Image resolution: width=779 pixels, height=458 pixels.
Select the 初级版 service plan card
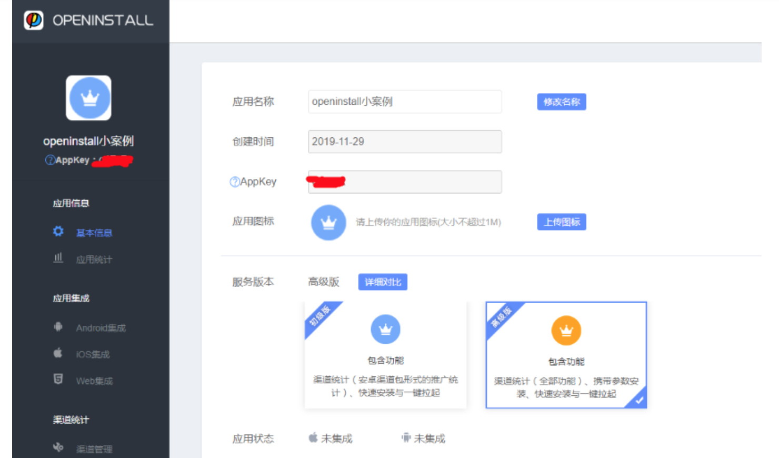(385, 355)
